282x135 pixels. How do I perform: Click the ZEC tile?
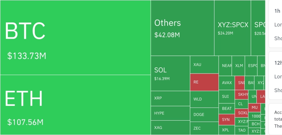[204, 128]
